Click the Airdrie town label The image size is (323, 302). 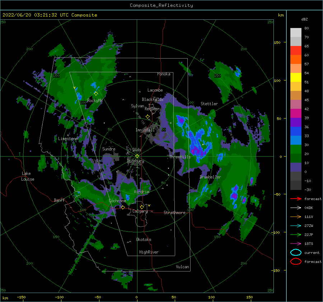[x=141, y=192]
